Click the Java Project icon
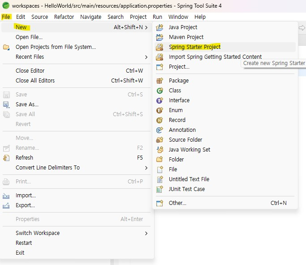 click(159, 27)
